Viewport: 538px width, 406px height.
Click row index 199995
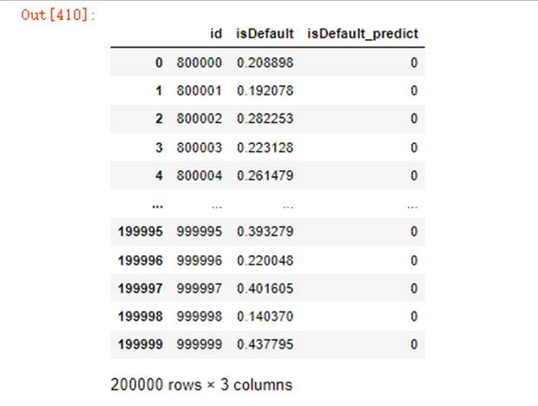click(141, 232)
